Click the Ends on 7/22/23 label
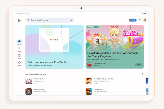164x109 pixels. coord(93,27)
